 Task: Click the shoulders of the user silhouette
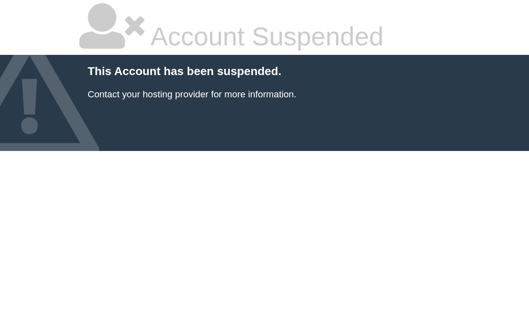click(x=102, y=41)
